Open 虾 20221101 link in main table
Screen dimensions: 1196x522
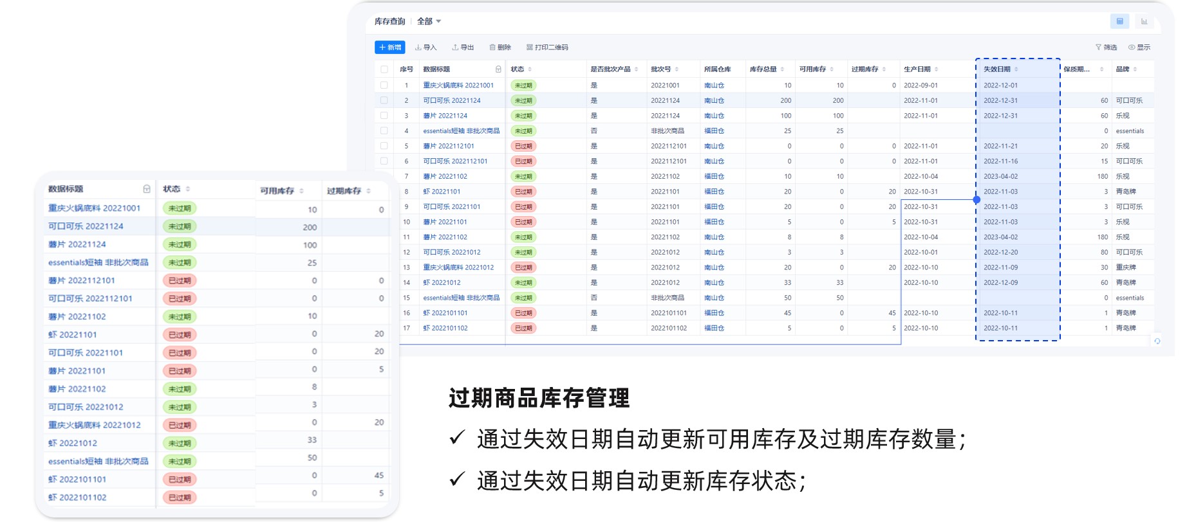[442, 192]
